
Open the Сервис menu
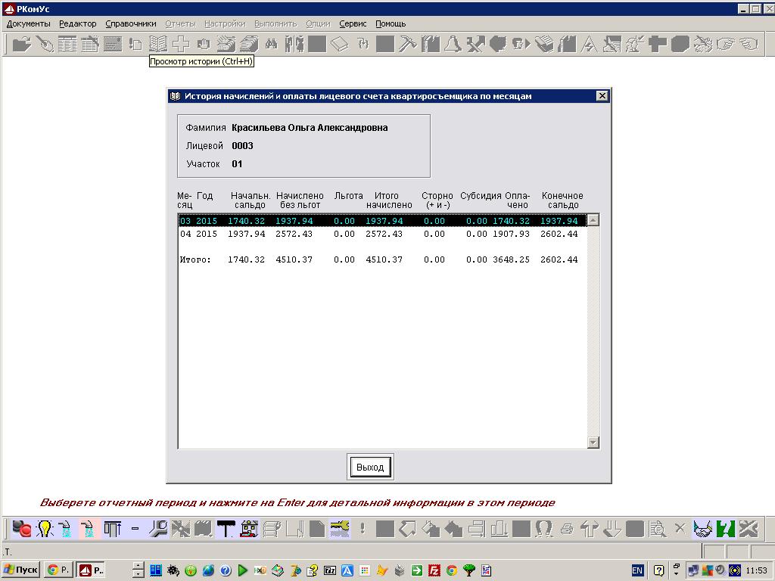coord(353,23)
